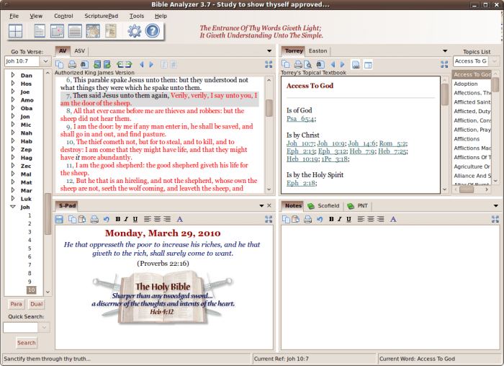Expand the Mat book in tree
Image resolution: width=504 pixels, height=366 pixels.
[13, 182]
